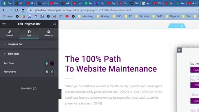199x112 pixels.
Task: Edit Typography with the pencil icon
Action: pyautogui.click(x=52, y=72)
